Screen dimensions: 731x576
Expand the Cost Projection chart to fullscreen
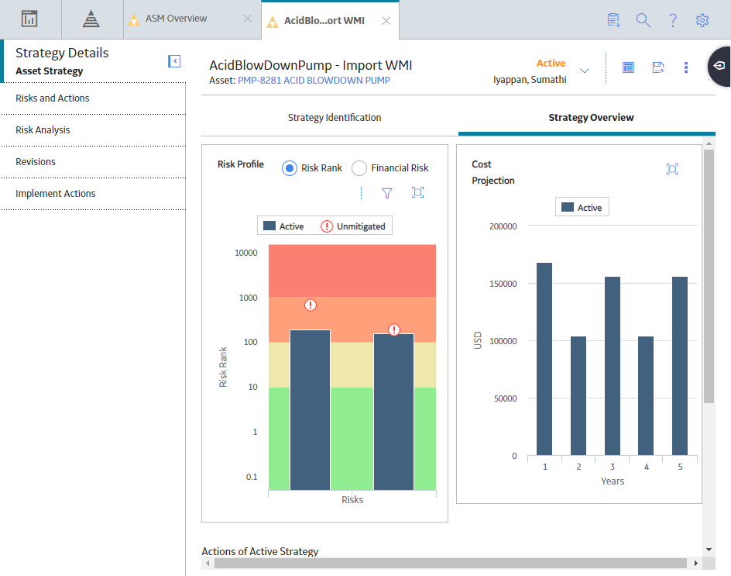(672, 169)
